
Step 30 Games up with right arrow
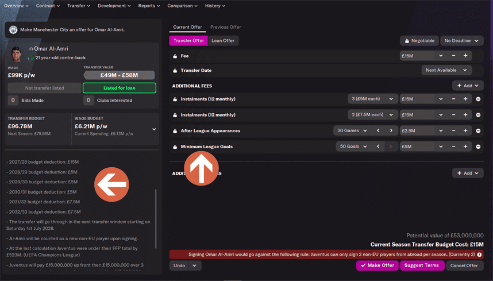point(391,130)
